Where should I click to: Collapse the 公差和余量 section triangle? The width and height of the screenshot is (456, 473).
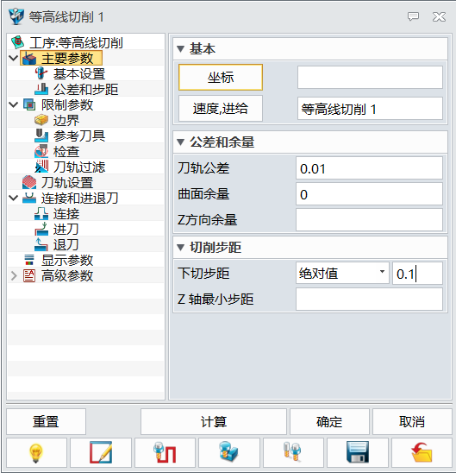180,142
